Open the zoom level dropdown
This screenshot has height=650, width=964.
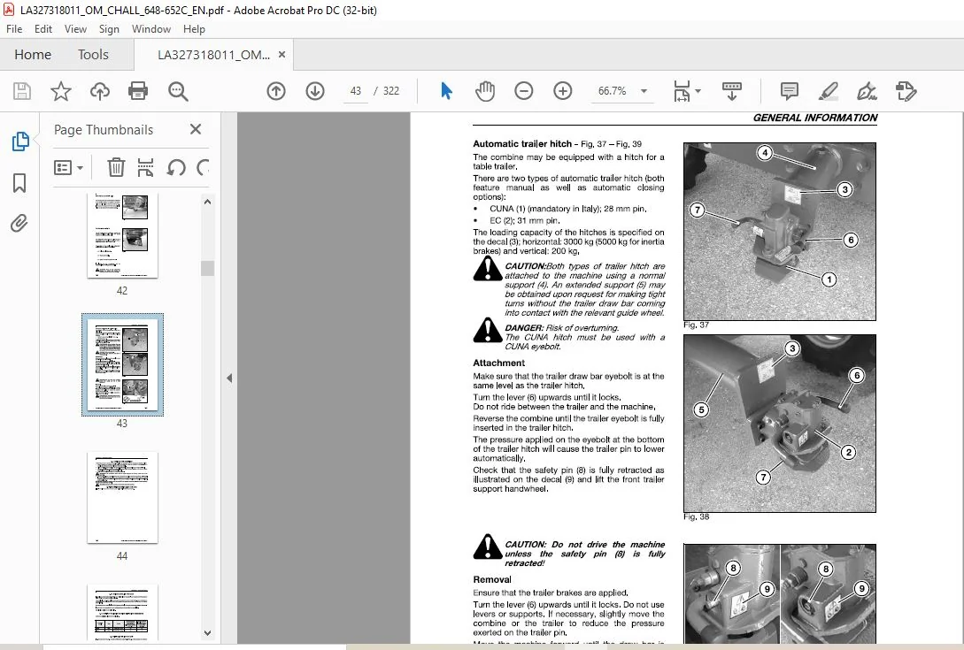coord(644,91)
